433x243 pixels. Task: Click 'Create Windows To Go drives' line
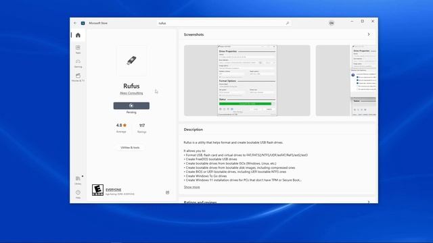(205, 175)
